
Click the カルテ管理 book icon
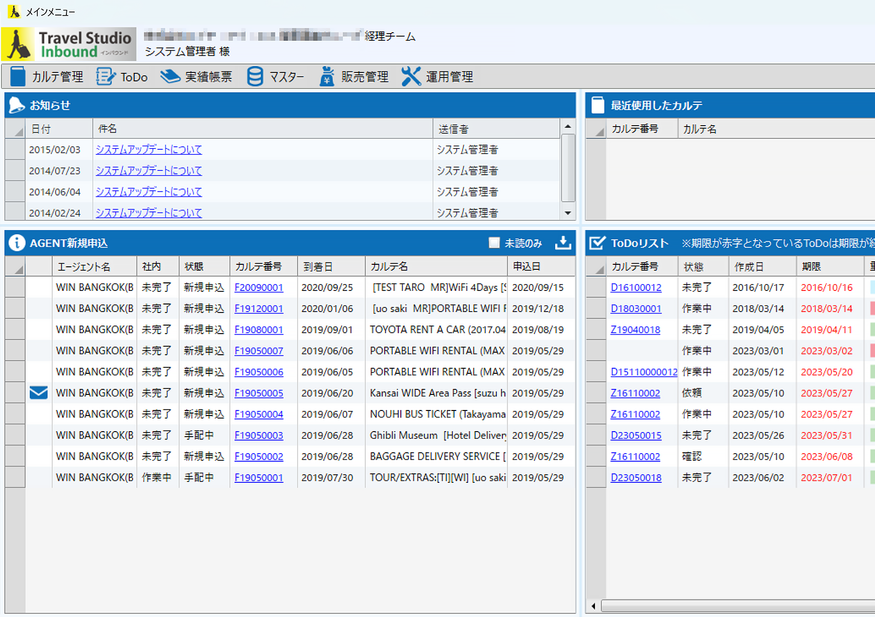point(18,77)
